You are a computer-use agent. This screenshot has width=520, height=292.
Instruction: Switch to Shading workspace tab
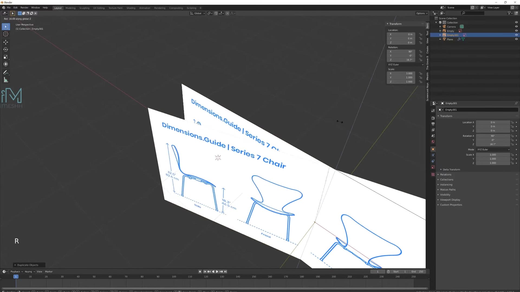coord(131,8)
